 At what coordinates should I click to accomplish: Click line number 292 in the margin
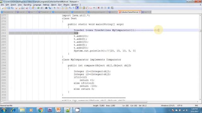click(3, 60)
